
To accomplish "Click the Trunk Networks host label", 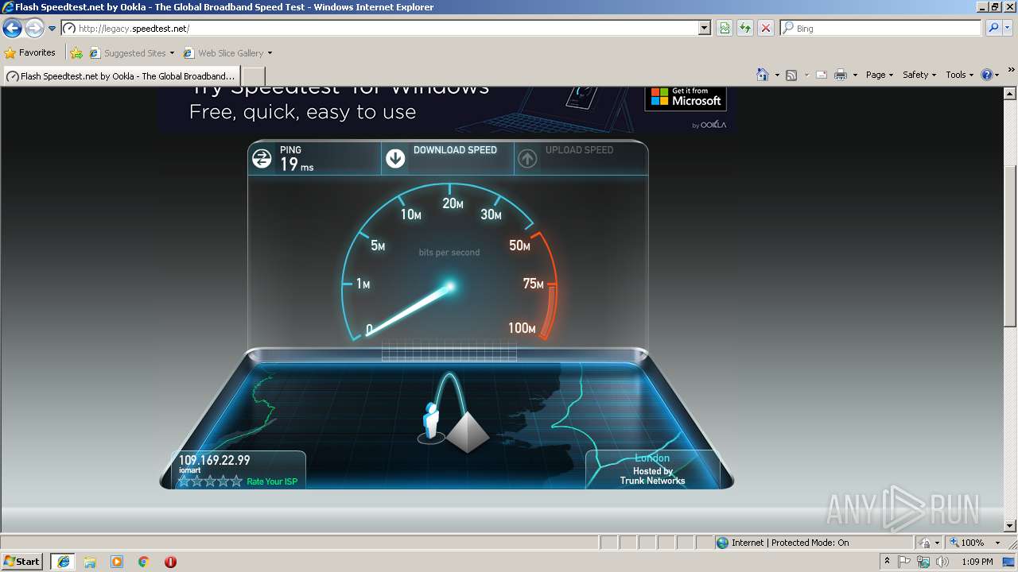I will 652,481.
